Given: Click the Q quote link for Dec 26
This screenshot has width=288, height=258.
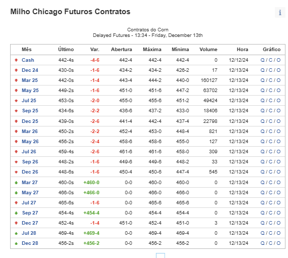Looking at the screenshot, I should pyautogui.click(x=263, y=172).
